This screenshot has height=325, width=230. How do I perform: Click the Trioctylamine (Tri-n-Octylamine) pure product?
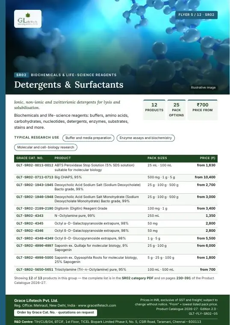[x=90, y=270]
